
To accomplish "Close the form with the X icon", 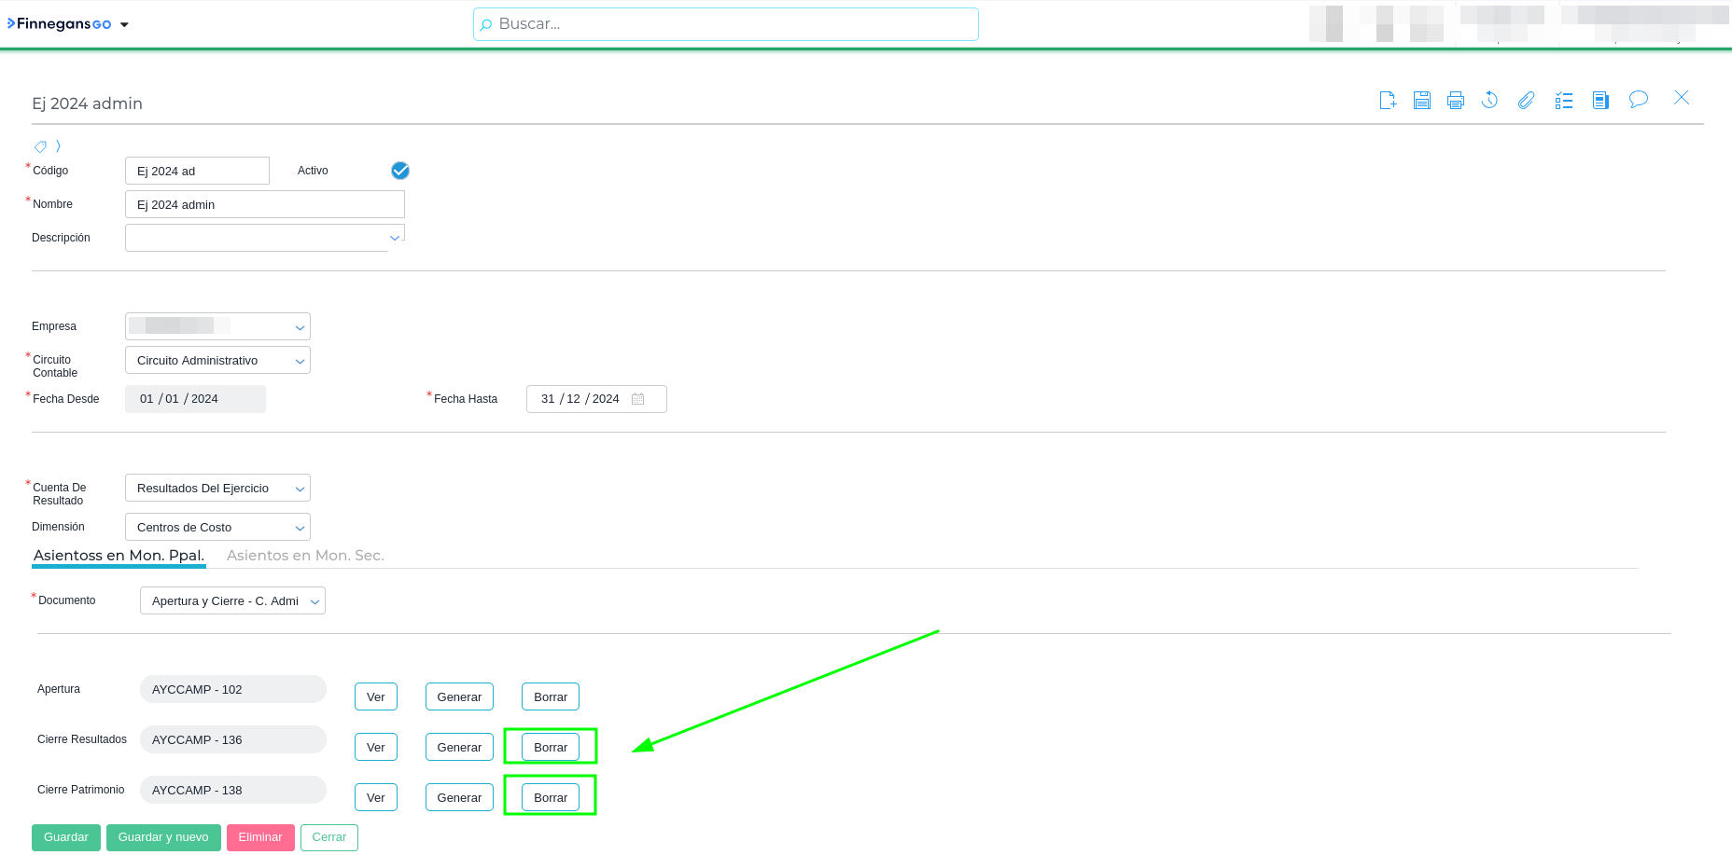I will point(1682,98).
